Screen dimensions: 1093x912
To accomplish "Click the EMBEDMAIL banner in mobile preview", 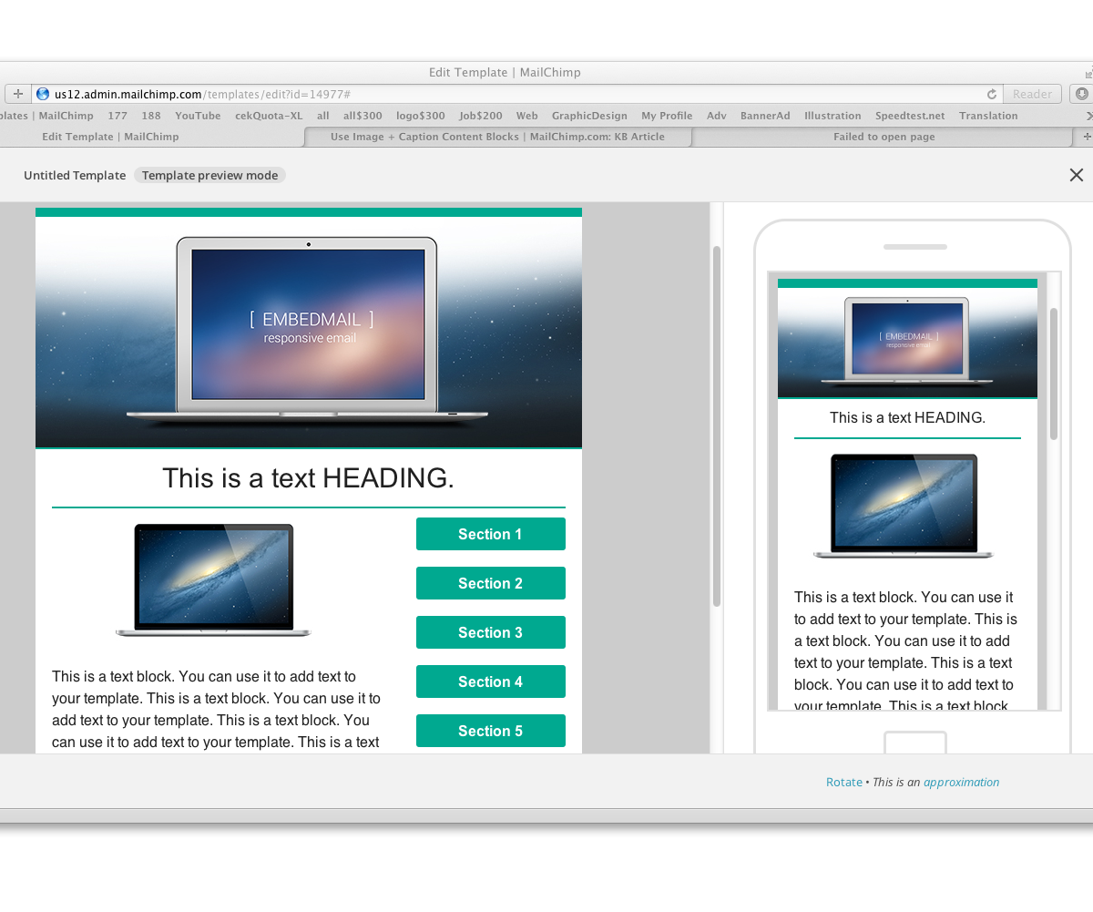I will (907, 343).
